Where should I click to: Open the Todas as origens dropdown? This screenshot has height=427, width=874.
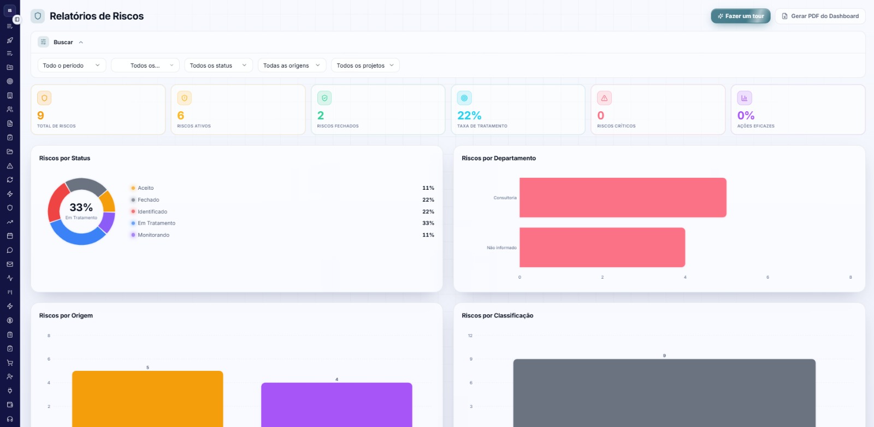point(292,65)
